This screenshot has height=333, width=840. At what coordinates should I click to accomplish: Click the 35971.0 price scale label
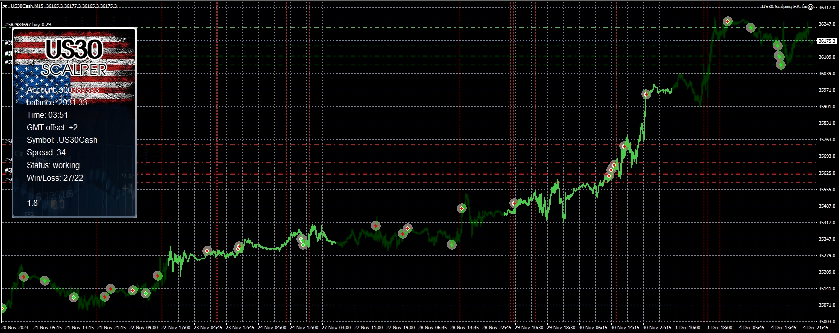coord(827,90)
